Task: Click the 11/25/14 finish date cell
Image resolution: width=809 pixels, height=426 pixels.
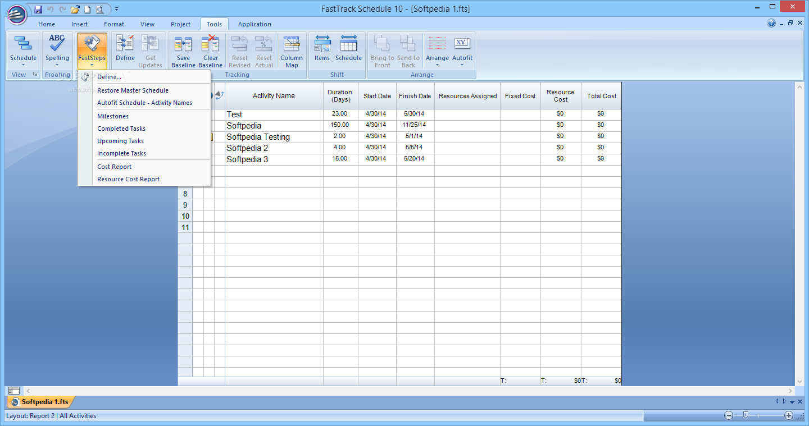Action: 415,125
